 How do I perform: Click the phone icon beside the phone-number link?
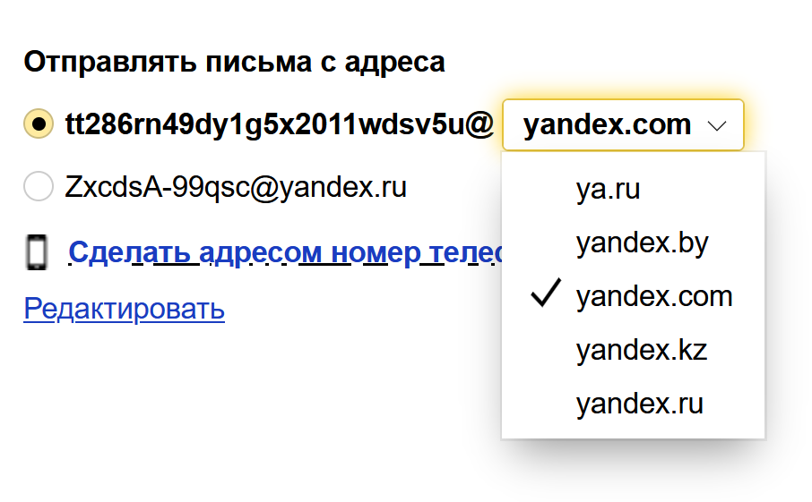(36, 252)
